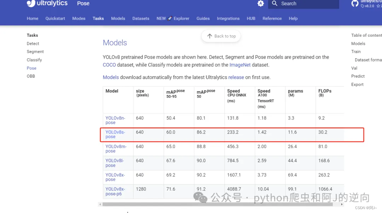Click the table scrollbar right arrow
382x213 pixels.
tap(342, 204)
